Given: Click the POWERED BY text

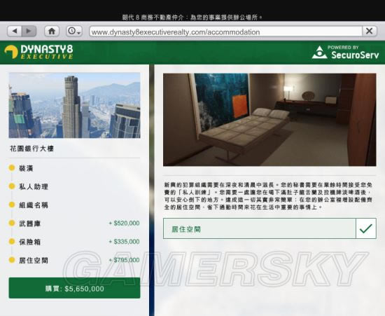Looking at the screenshot, I should 343,48.
